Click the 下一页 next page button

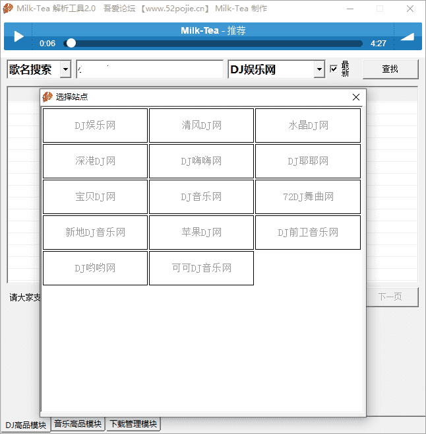point(390,297)
